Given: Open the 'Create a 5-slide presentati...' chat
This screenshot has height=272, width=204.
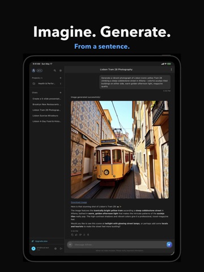Looking at the screenshot, I should click(46, 99).
